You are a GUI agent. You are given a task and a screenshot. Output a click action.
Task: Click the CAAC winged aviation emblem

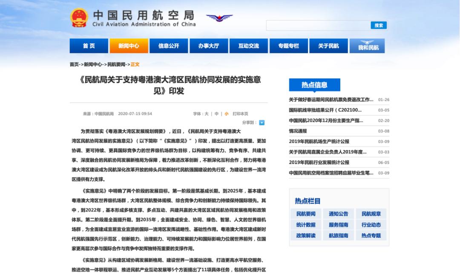coord(219,17)
